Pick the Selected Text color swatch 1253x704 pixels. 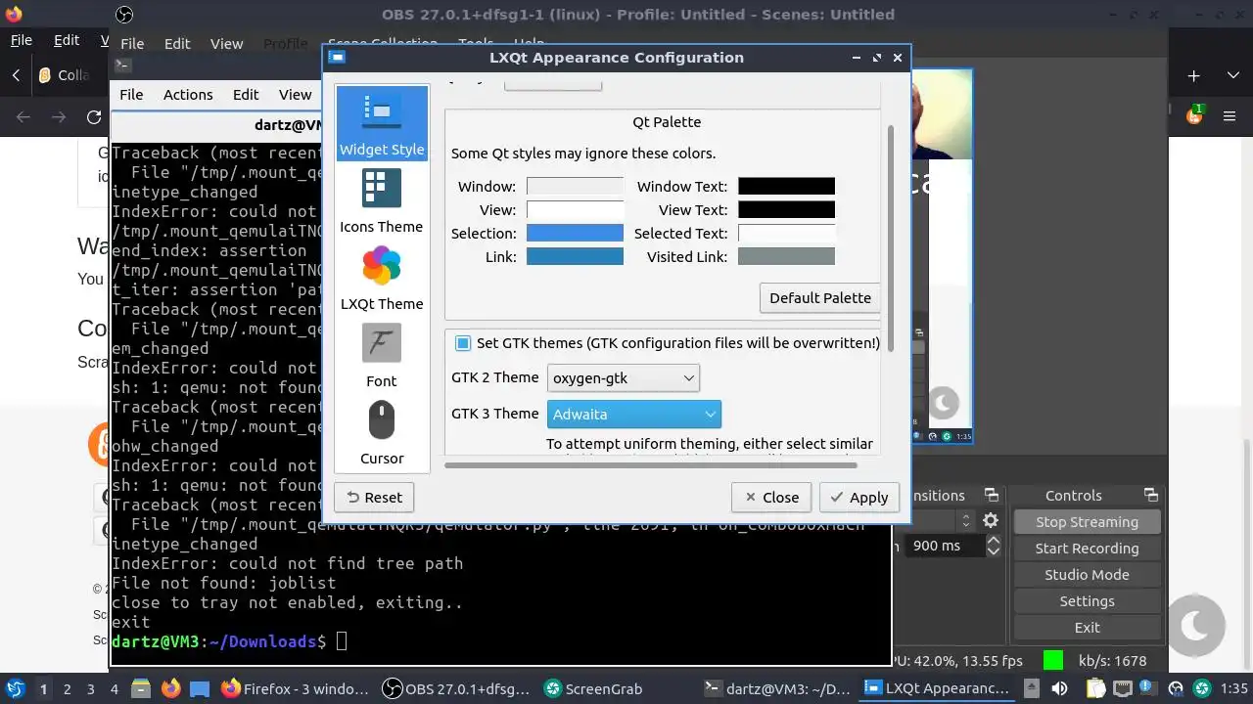pos(786,233)
